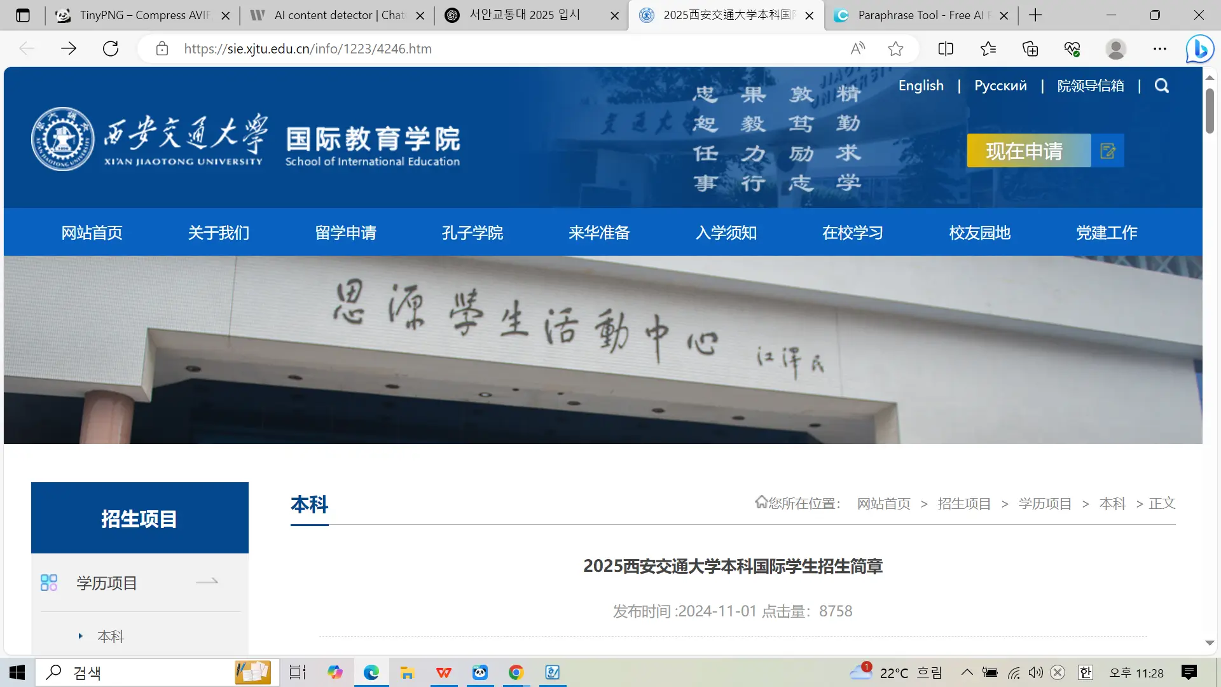Open the browser Favorites icon
Image resolution: width=1221 pixels, height=687 pixels.
pyautogui.click(x=988, y=48)
